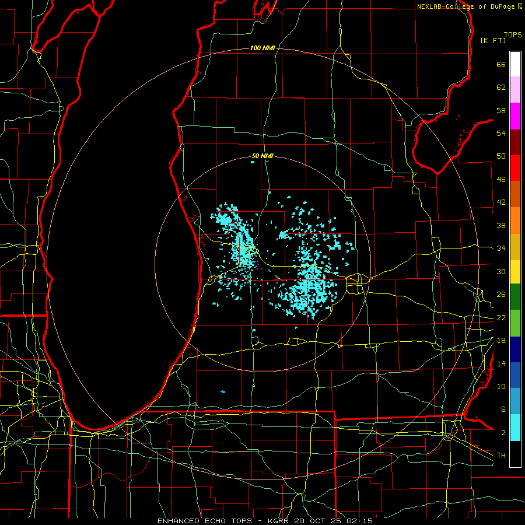Click the TH label on legend
The width and height of the screenshot is (525, 525).
501,456
